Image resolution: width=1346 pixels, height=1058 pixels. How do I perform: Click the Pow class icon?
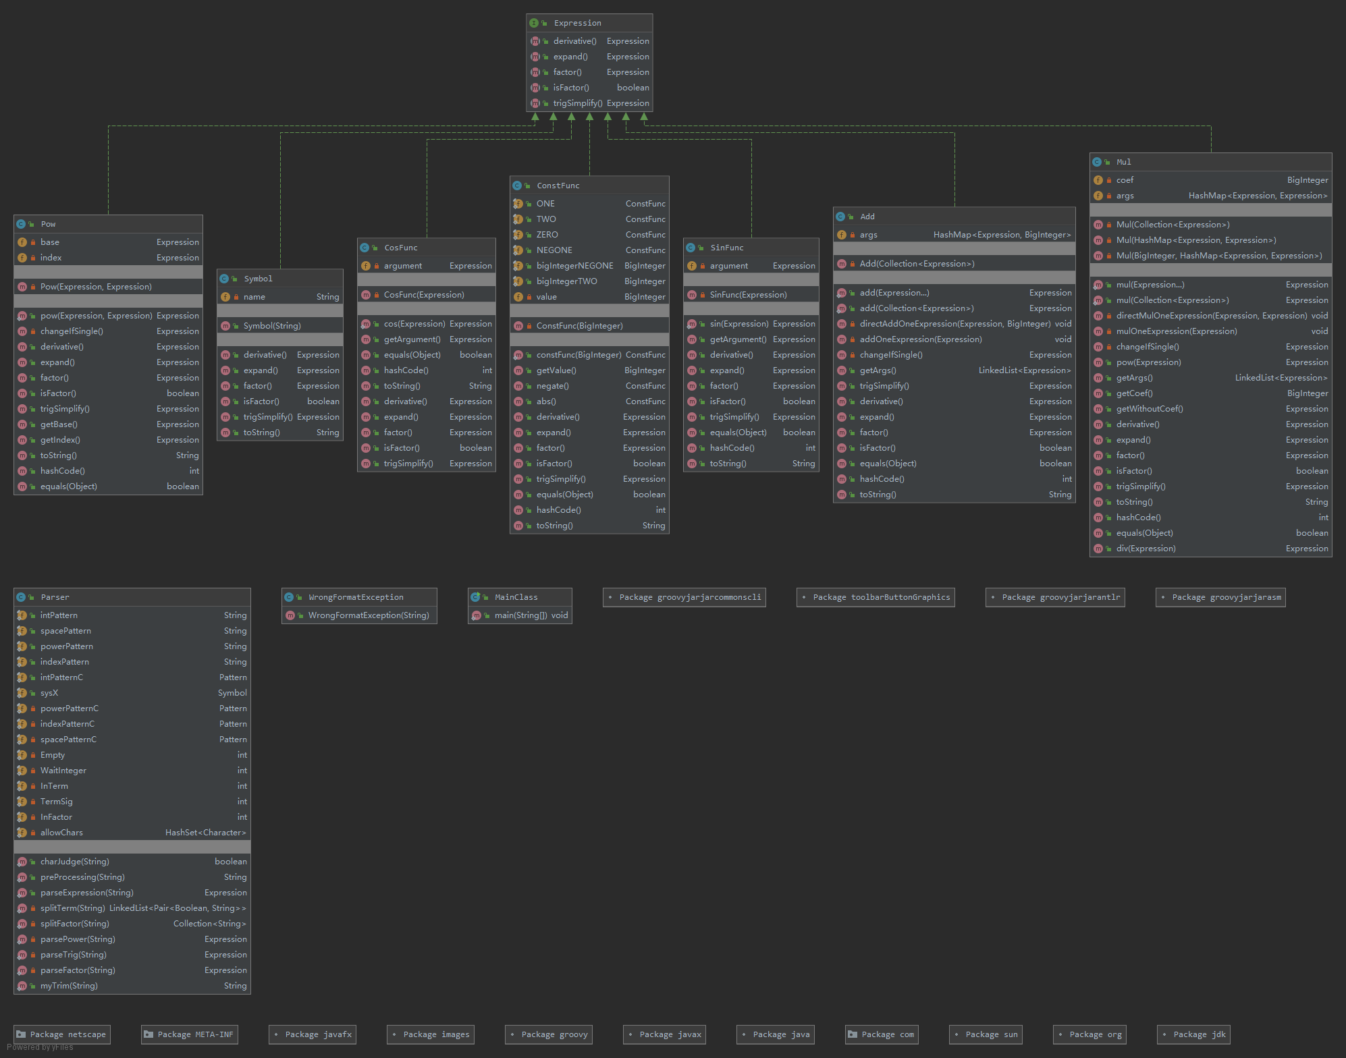tap(21, 224)
